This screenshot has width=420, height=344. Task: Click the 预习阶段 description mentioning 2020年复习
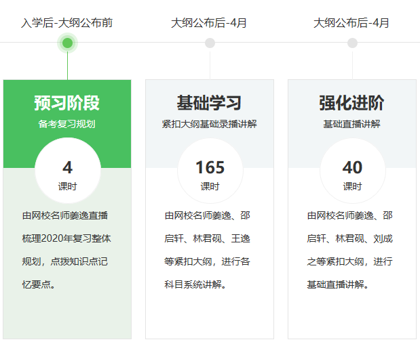click(66, 250)
